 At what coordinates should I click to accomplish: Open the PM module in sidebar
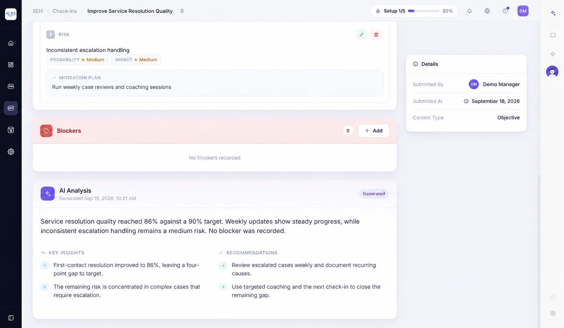11,86
